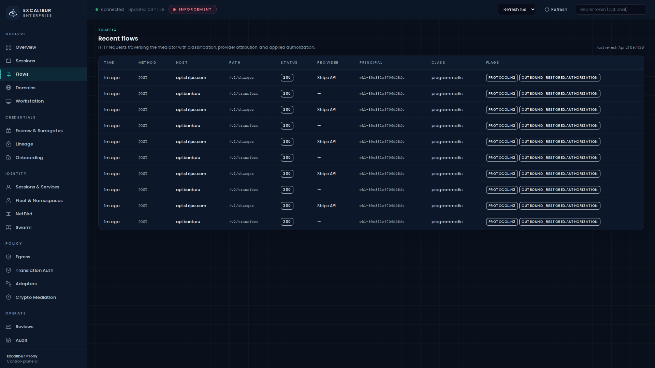Image resolution: width=655 pixels, height=368 pixels.
Task: Click the Flows icon under Observe
Action: click(x=9, y=74)
